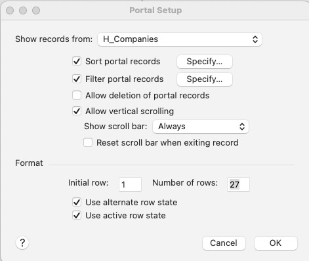Confirm with the OK button
The height and width of the screenshot is (261, 309).
pos(276,243)
